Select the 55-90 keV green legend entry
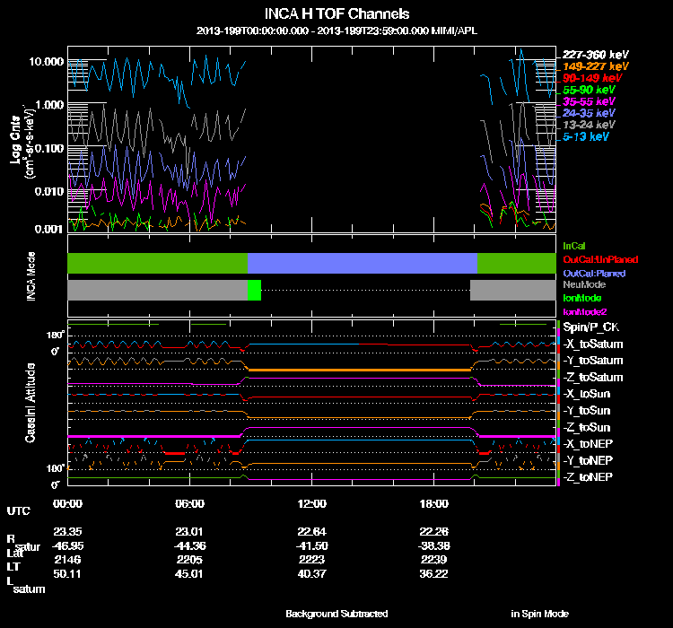673x628 pixels. click(x=588, y=90)
